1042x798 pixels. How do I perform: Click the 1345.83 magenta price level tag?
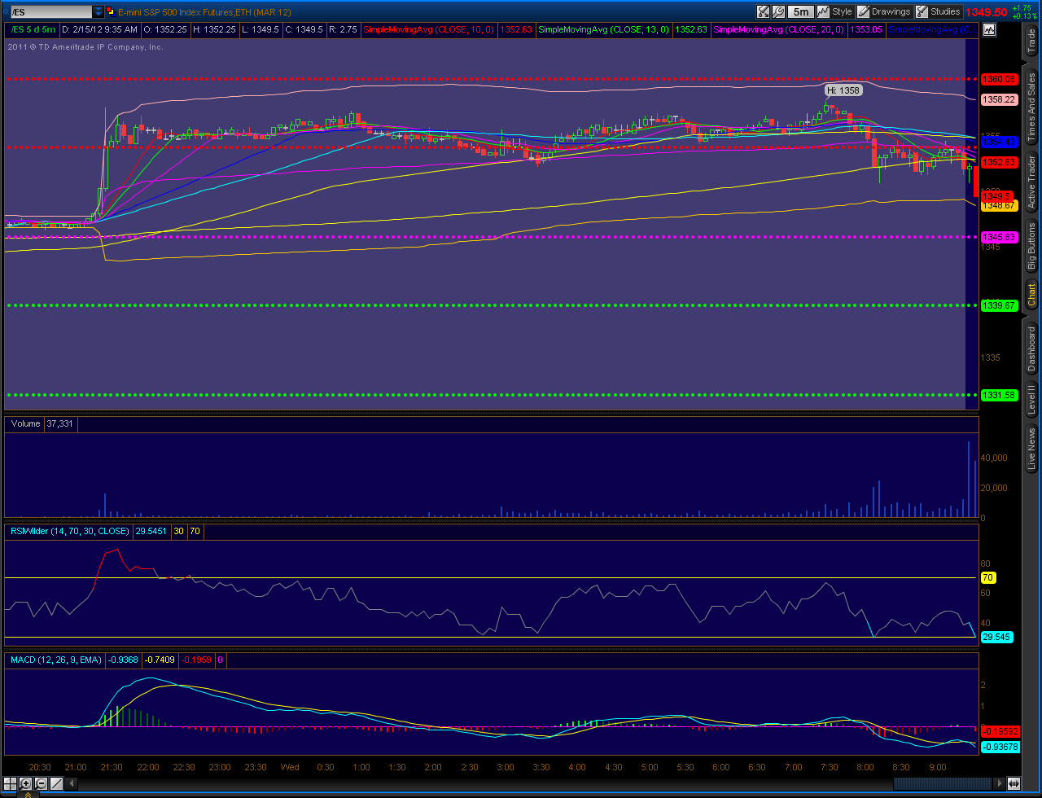click(999, 237)
